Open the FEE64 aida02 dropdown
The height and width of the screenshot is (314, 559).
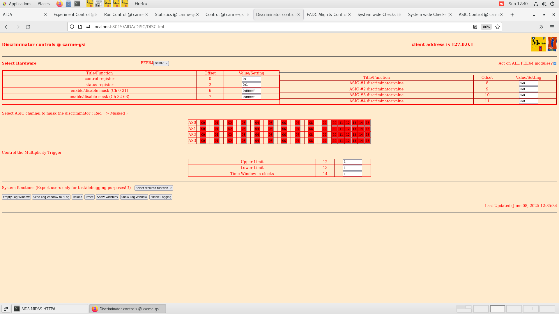point(161,63)
